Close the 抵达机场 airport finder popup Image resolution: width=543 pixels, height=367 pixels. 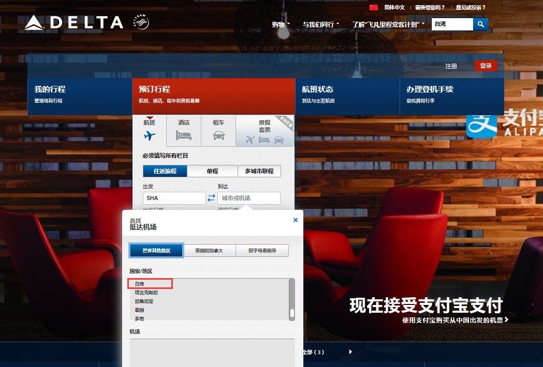[x=296, y=220]
